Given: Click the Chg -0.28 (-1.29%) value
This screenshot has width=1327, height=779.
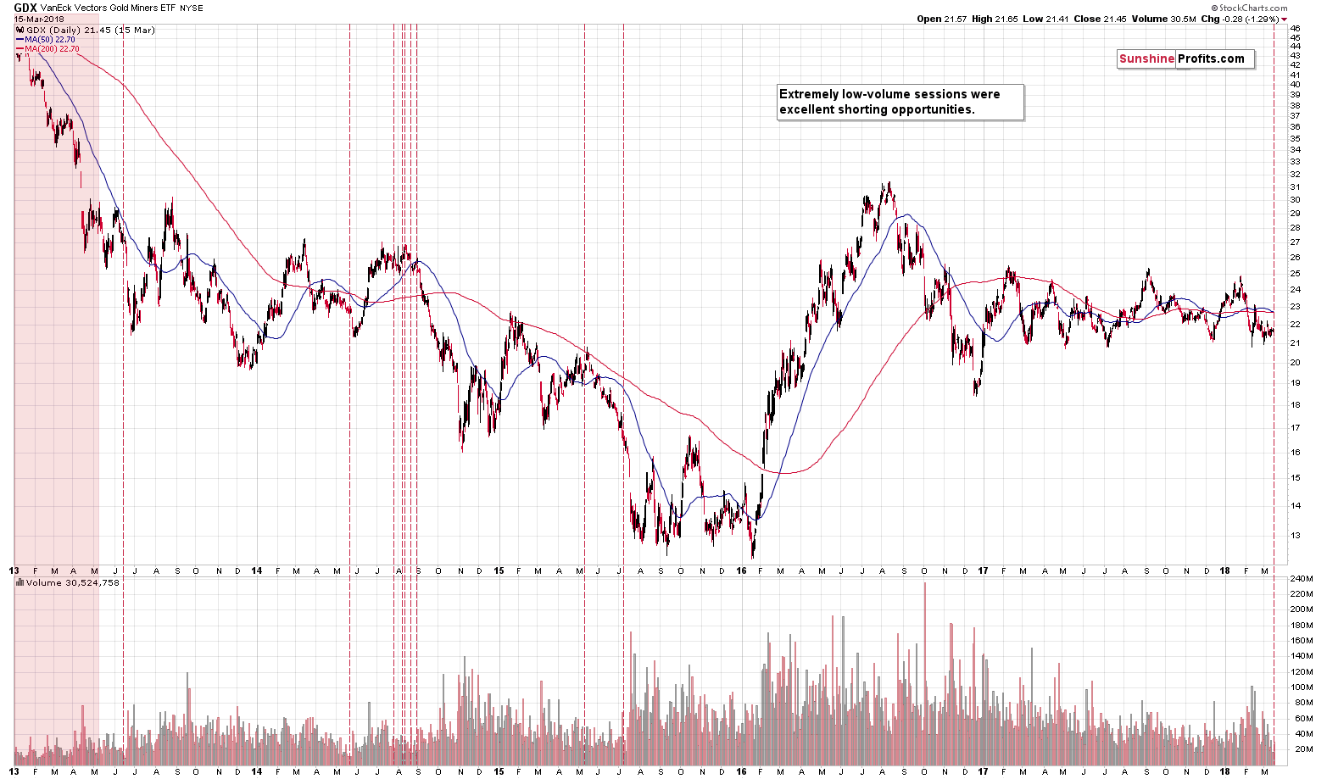Looking at the screenshot, I should [x=1239, y=19].
